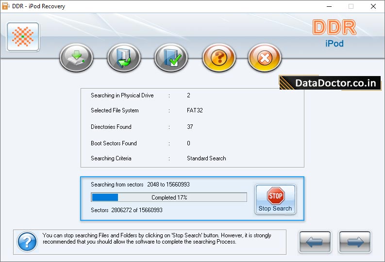
Task: Click the orange snowflake logo icon
Action: (x=23, y=37)
